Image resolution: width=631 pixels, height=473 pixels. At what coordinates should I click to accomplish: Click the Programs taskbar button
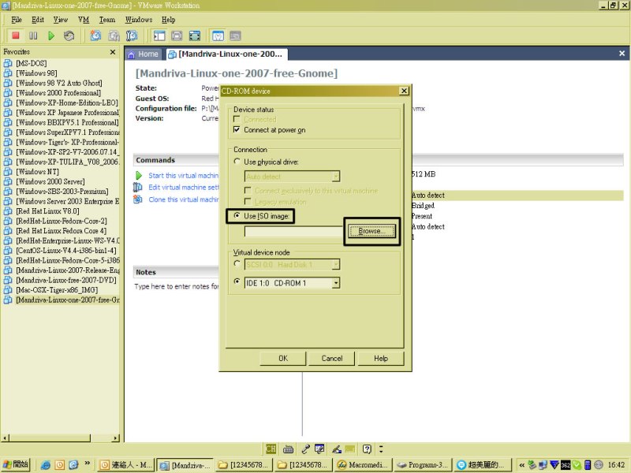423,464
